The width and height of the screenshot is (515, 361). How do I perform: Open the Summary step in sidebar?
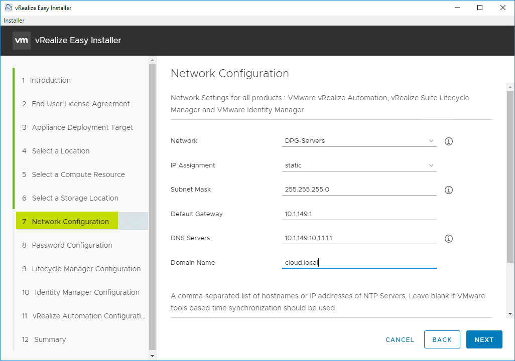(x=50, y=339)
